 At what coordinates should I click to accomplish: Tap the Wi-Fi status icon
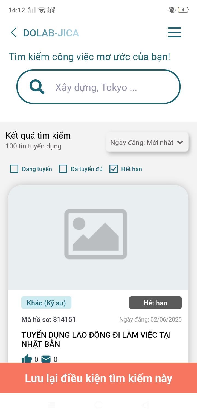42,10
